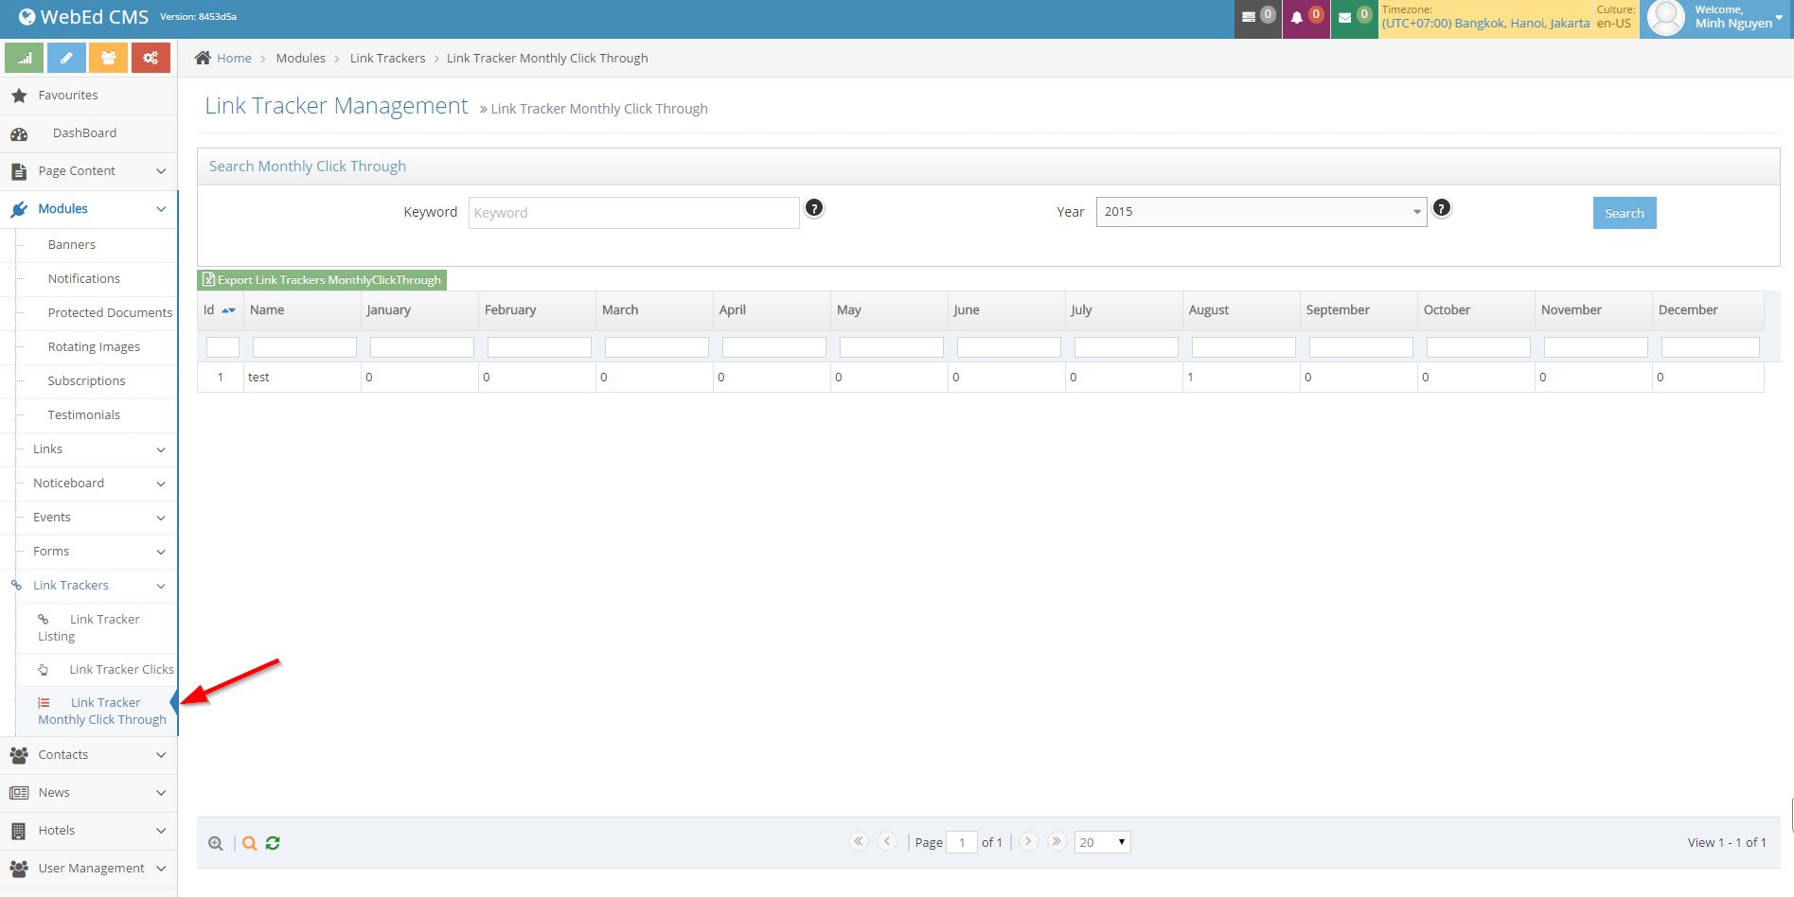Refresh the grid with the refresh icon
This screenshot has width=1794, height=897.
pos(273,842)
